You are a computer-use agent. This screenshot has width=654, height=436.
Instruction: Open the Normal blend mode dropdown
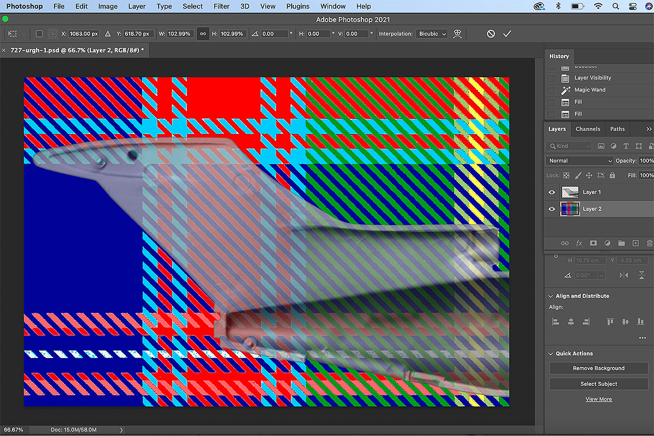[579, 161]
